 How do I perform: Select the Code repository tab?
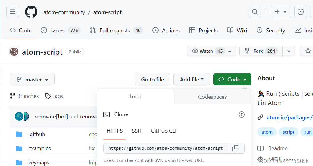pyautogui.click(x=21, y=31)
